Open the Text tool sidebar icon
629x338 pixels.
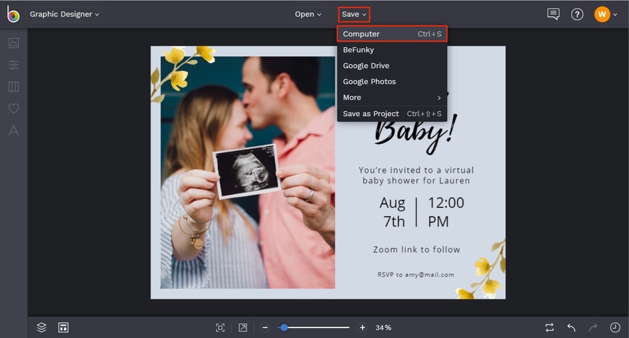click(x=13, y=130)
